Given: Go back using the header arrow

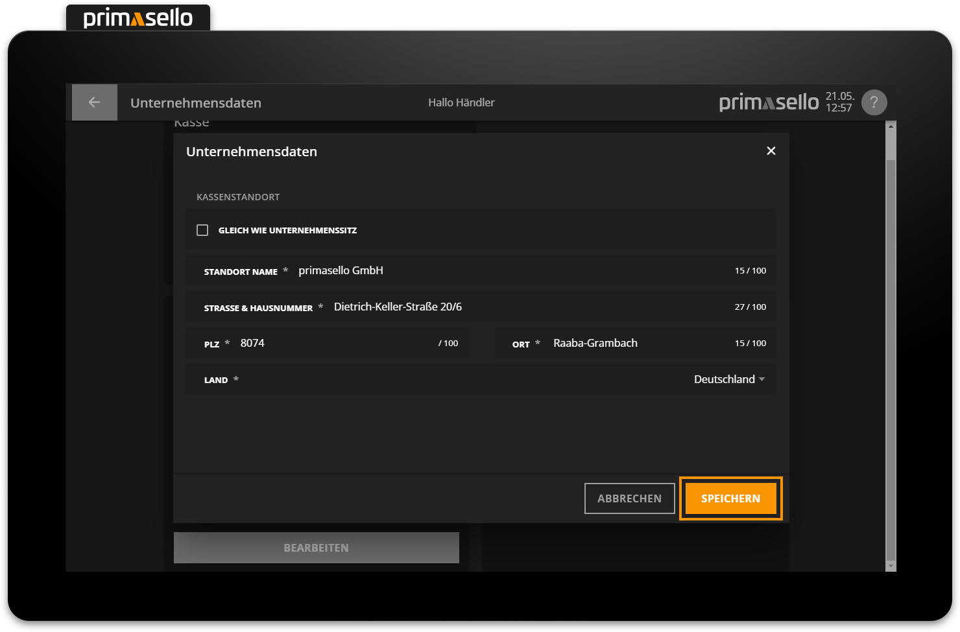Looking at the screenshot, I should pos(94,102).
